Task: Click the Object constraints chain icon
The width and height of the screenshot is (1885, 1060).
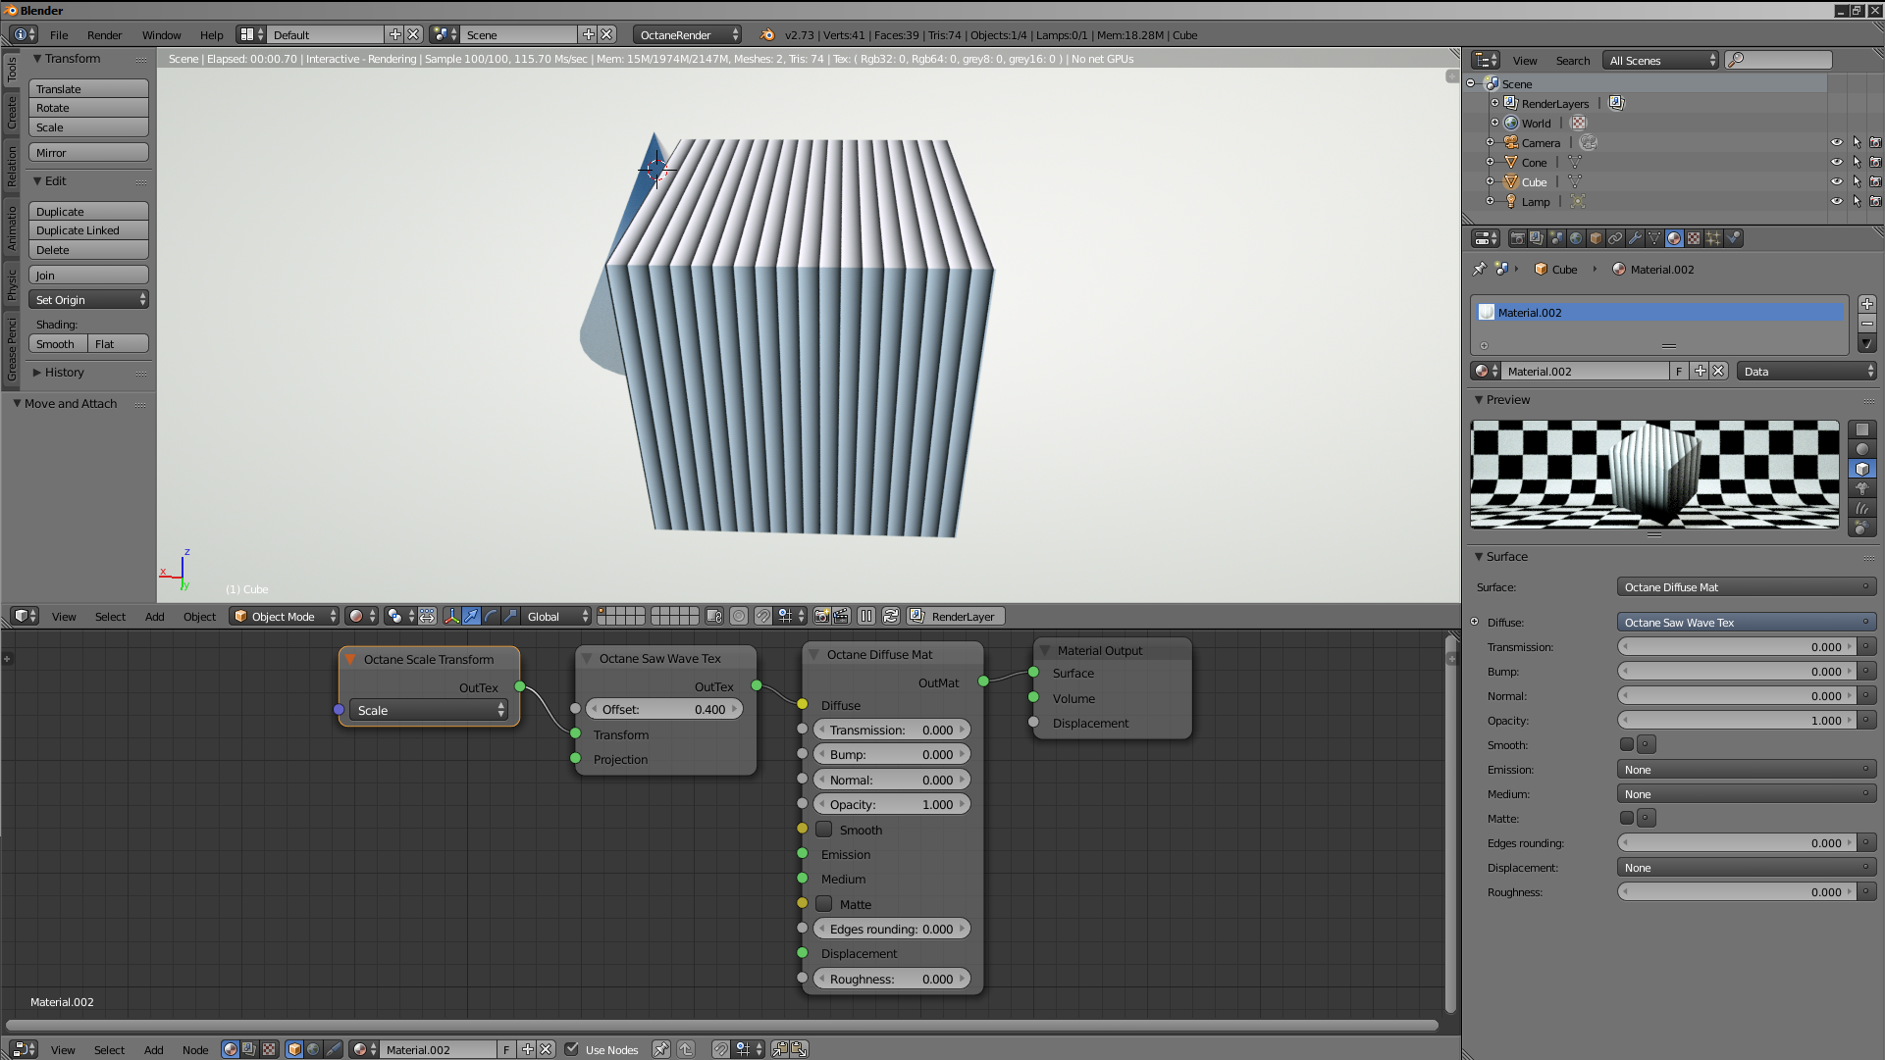Action: click(x=1615, y=238)
